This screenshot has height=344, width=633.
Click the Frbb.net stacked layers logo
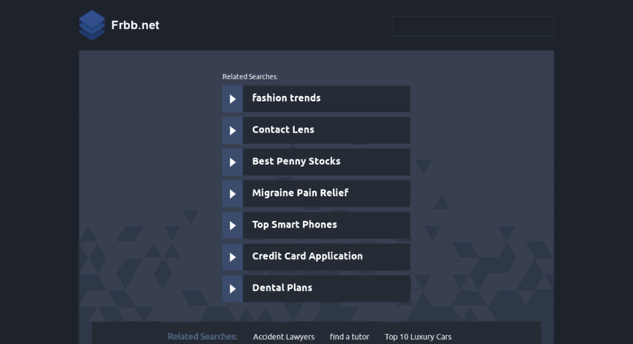pos(92,25)
